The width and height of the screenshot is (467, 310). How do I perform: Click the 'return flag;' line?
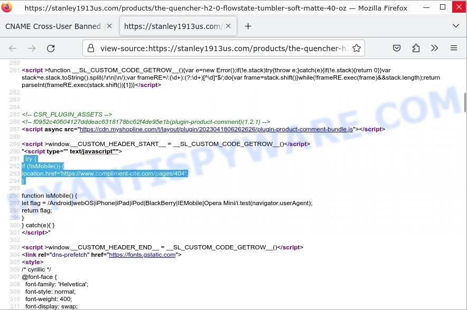(x=37, y=210)
